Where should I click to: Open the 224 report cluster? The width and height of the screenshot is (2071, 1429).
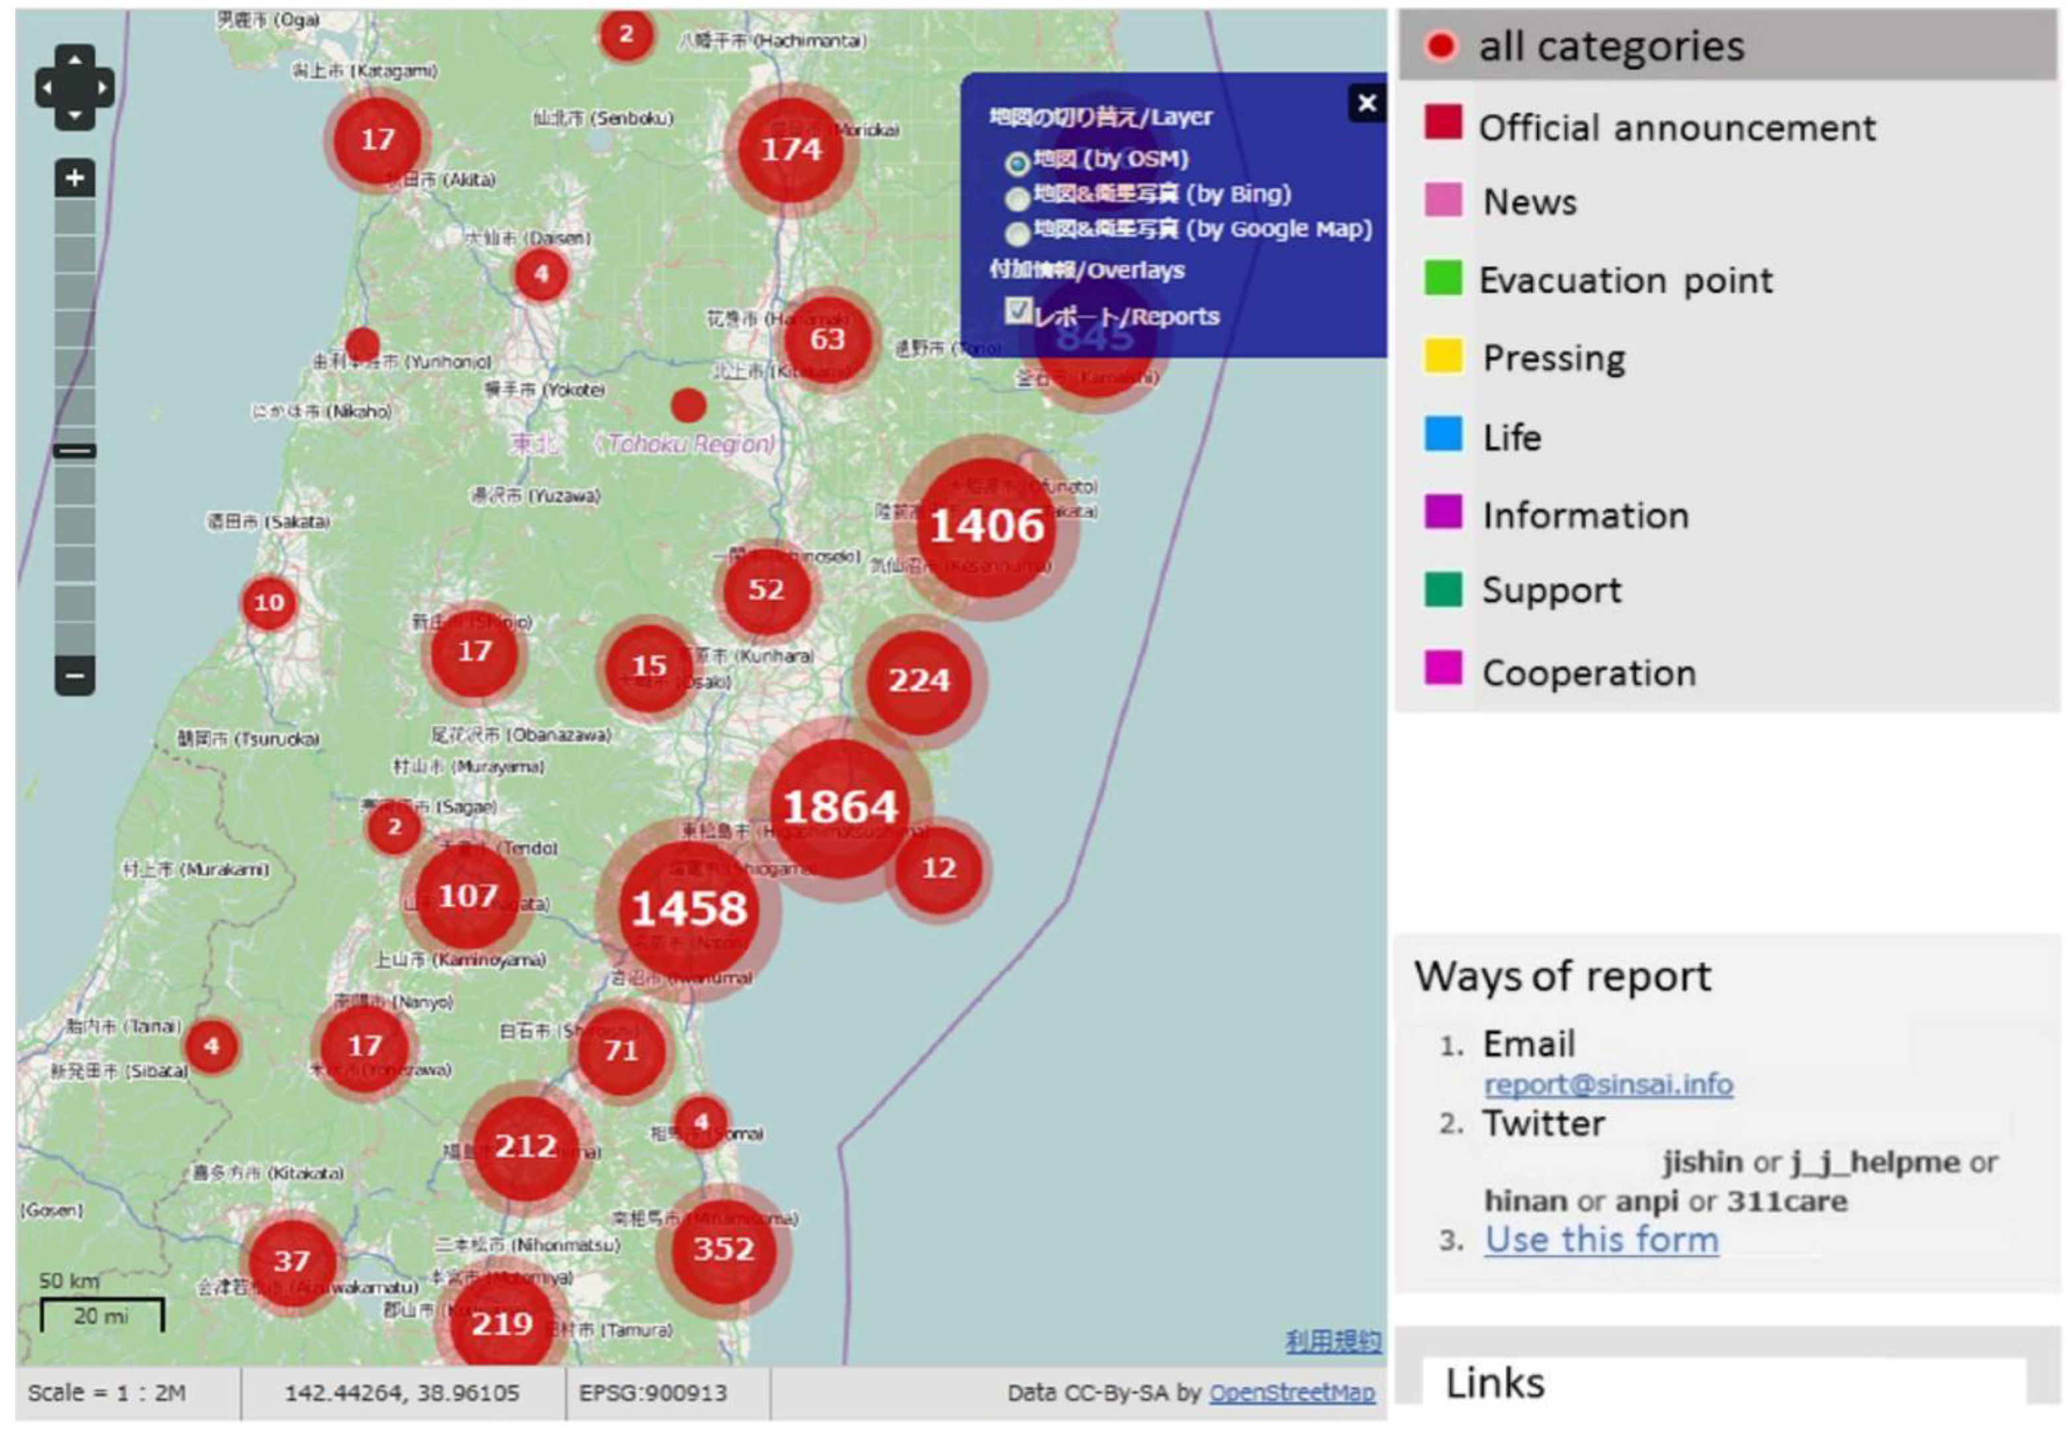coord(919,681)
